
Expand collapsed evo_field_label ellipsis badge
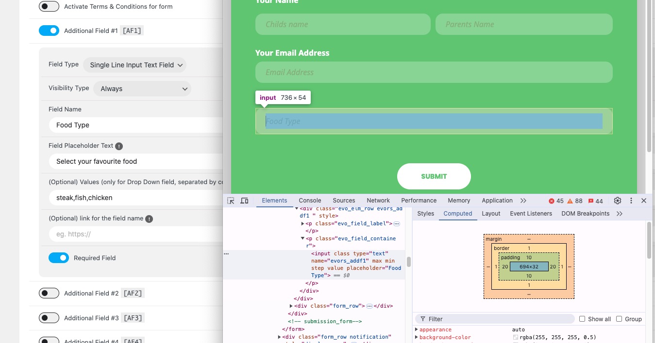(x=397, y=223)
